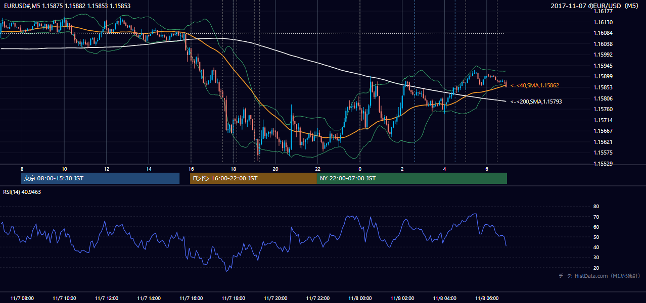Click the 11/7 20:00 time label

[275, 298]
